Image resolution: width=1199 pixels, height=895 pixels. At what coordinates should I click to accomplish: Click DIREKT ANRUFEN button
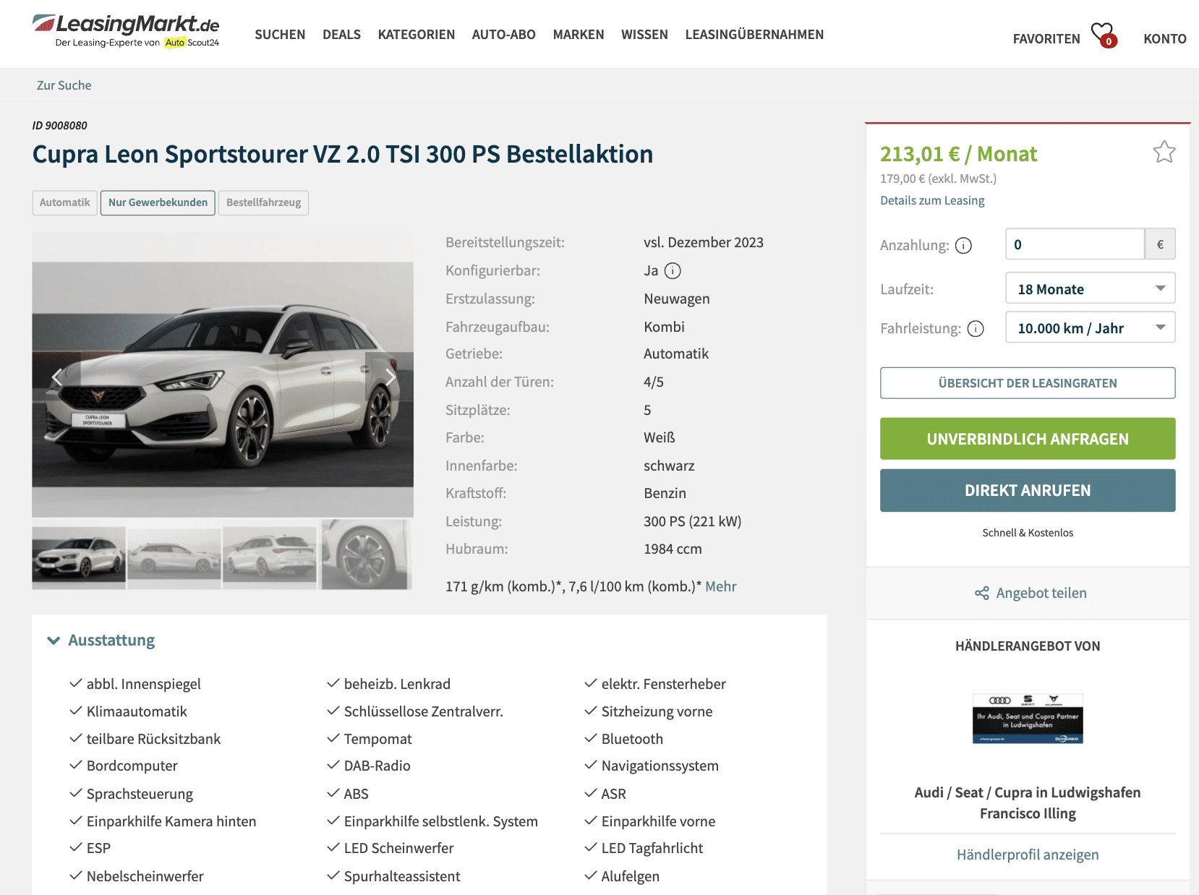click(x=1028, y=490)
